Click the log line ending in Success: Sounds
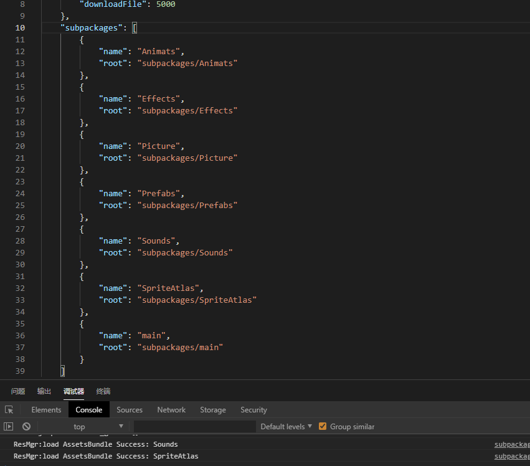Viewport: 530px width, 466px height. (x=96, y=444)
